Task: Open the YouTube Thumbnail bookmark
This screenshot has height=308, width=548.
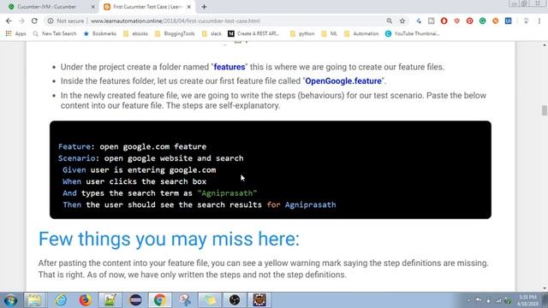Action: pyautogui.click(x=413, y=33)
